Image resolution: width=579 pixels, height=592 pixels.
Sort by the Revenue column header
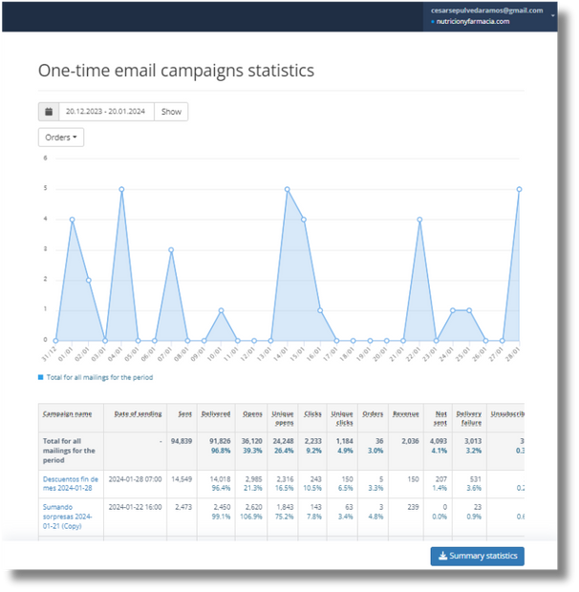click(x=405, y=413)
